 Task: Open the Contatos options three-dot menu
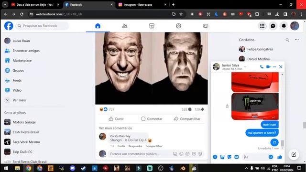click(297, 40)
